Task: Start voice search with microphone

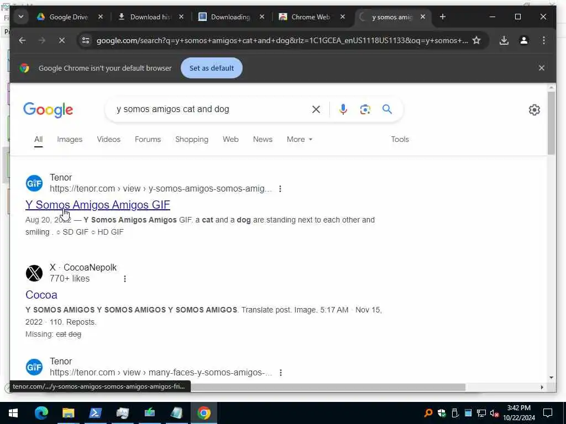Action: pyautogui.click(x=343, y=109)
